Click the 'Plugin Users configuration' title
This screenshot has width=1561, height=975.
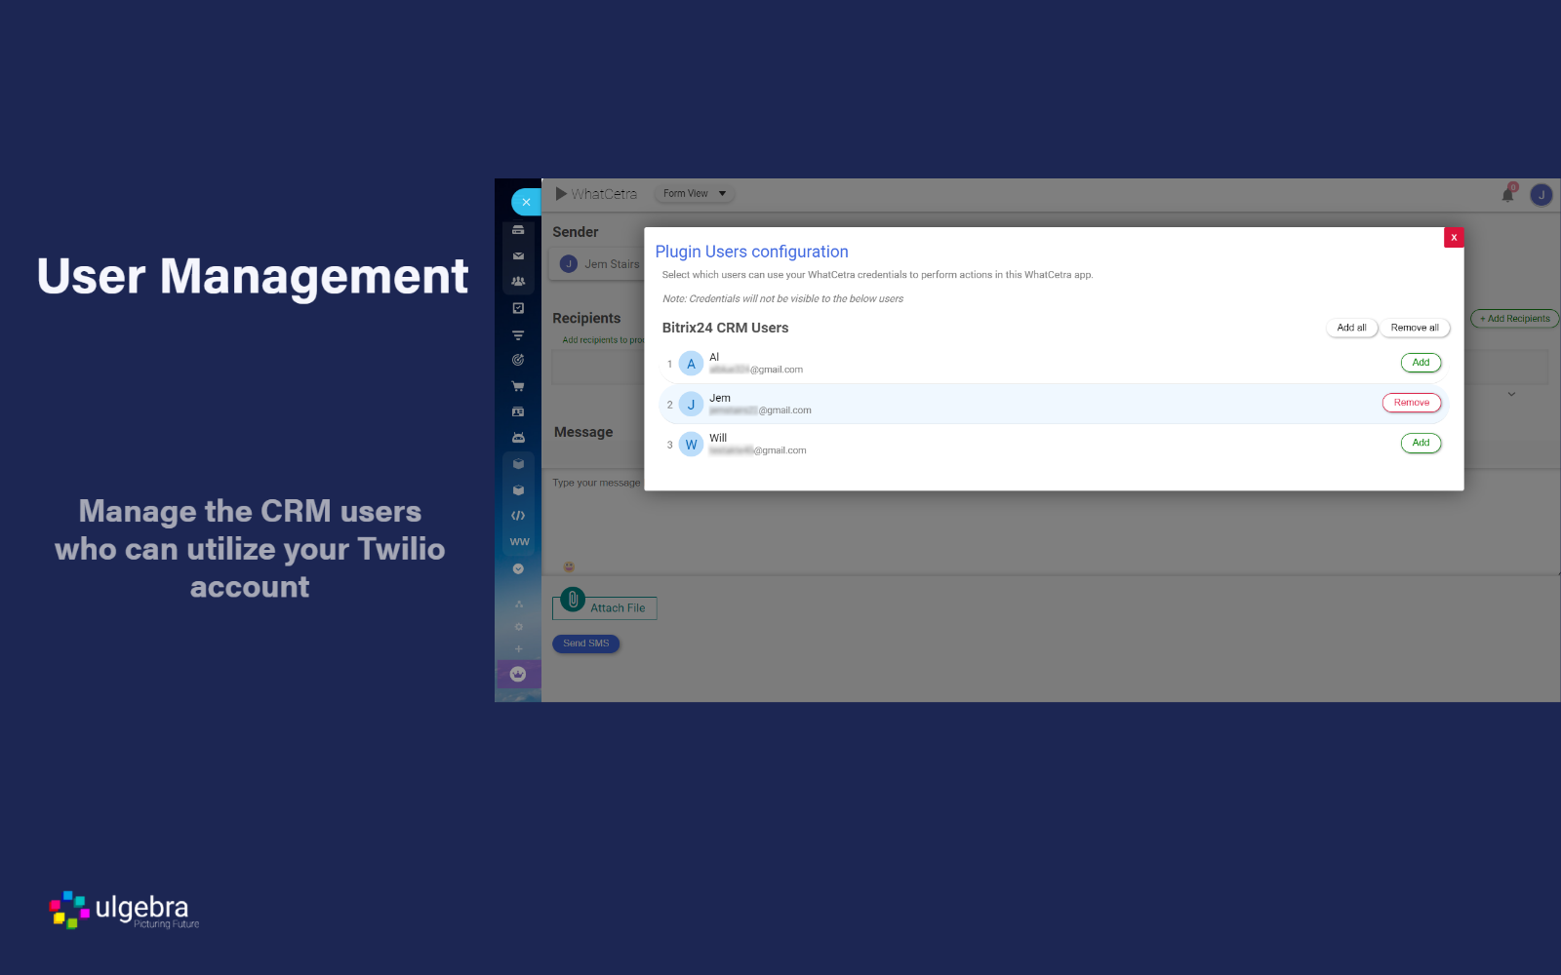[x=752, y=252]
